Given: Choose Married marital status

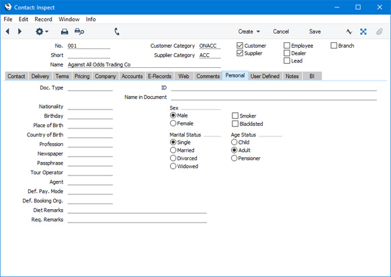Looking at the screenshot, I should pos(173,150).
